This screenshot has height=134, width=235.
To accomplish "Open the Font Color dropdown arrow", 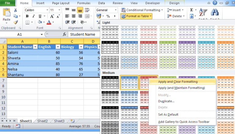I will [x=53, y=22].
